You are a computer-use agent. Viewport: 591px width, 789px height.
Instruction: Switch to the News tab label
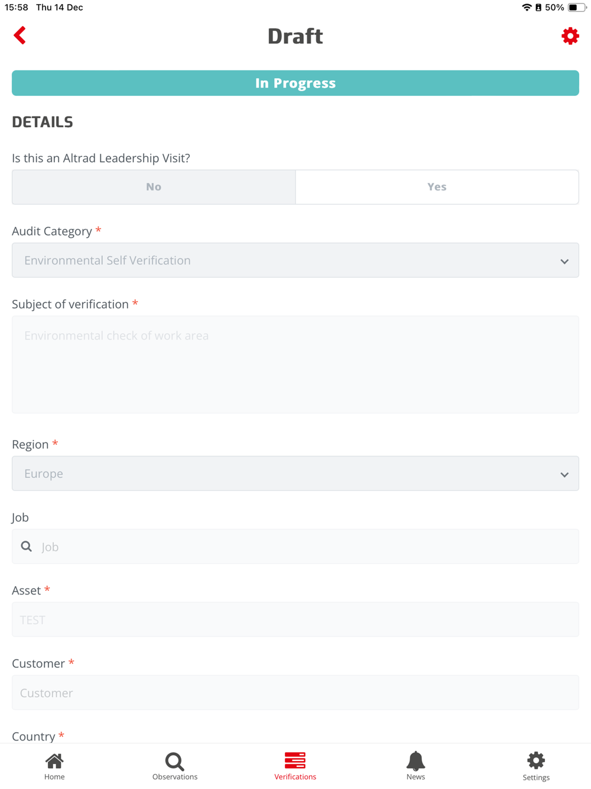pyautogui.click(x=415, y=777)
